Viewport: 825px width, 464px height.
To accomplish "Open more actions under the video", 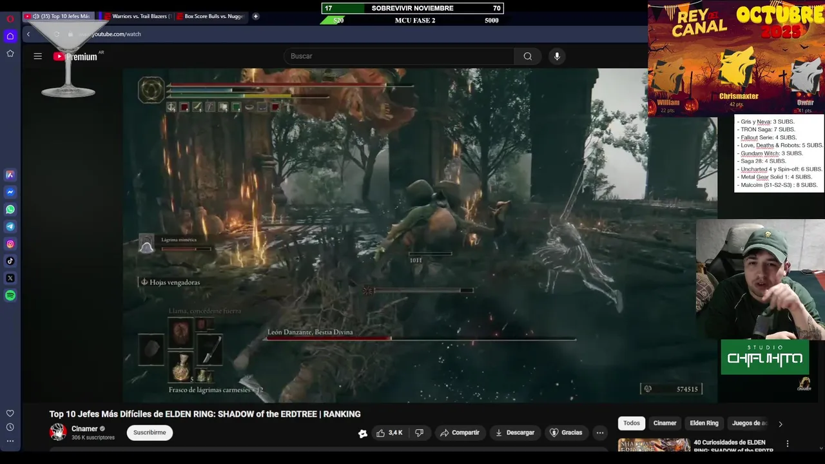I will tap(600, 432).
